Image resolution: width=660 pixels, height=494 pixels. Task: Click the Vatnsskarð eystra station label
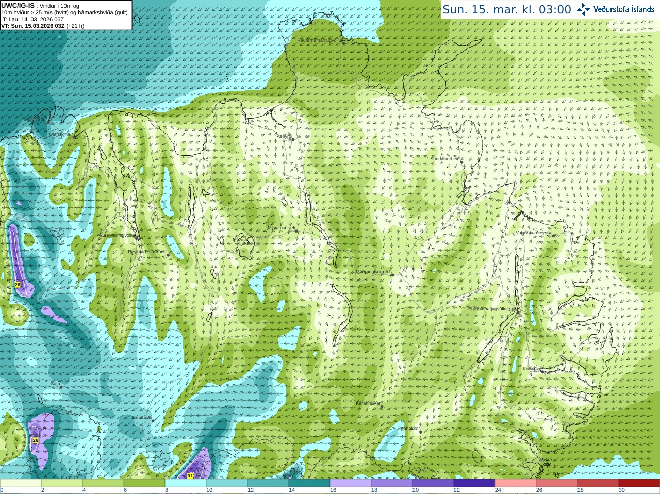click(534, 233)
